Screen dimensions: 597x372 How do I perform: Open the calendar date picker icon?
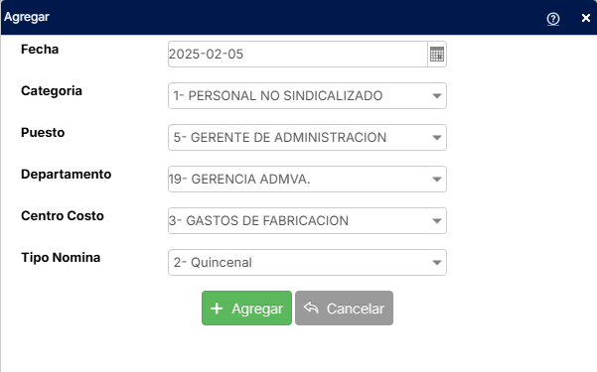[437, 54]
